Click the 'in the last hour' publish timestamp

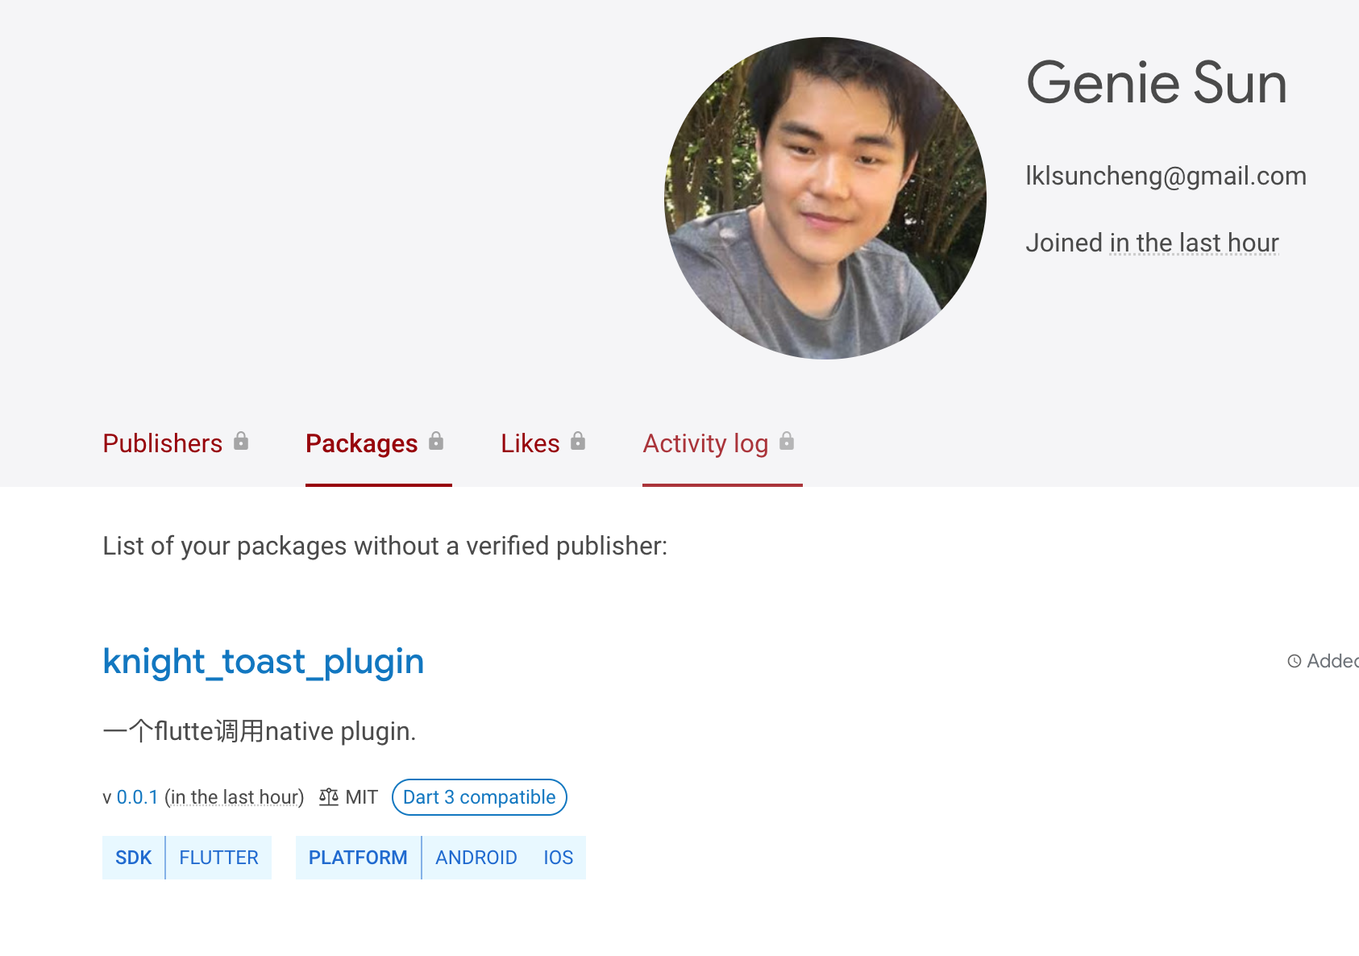(235, 797)
